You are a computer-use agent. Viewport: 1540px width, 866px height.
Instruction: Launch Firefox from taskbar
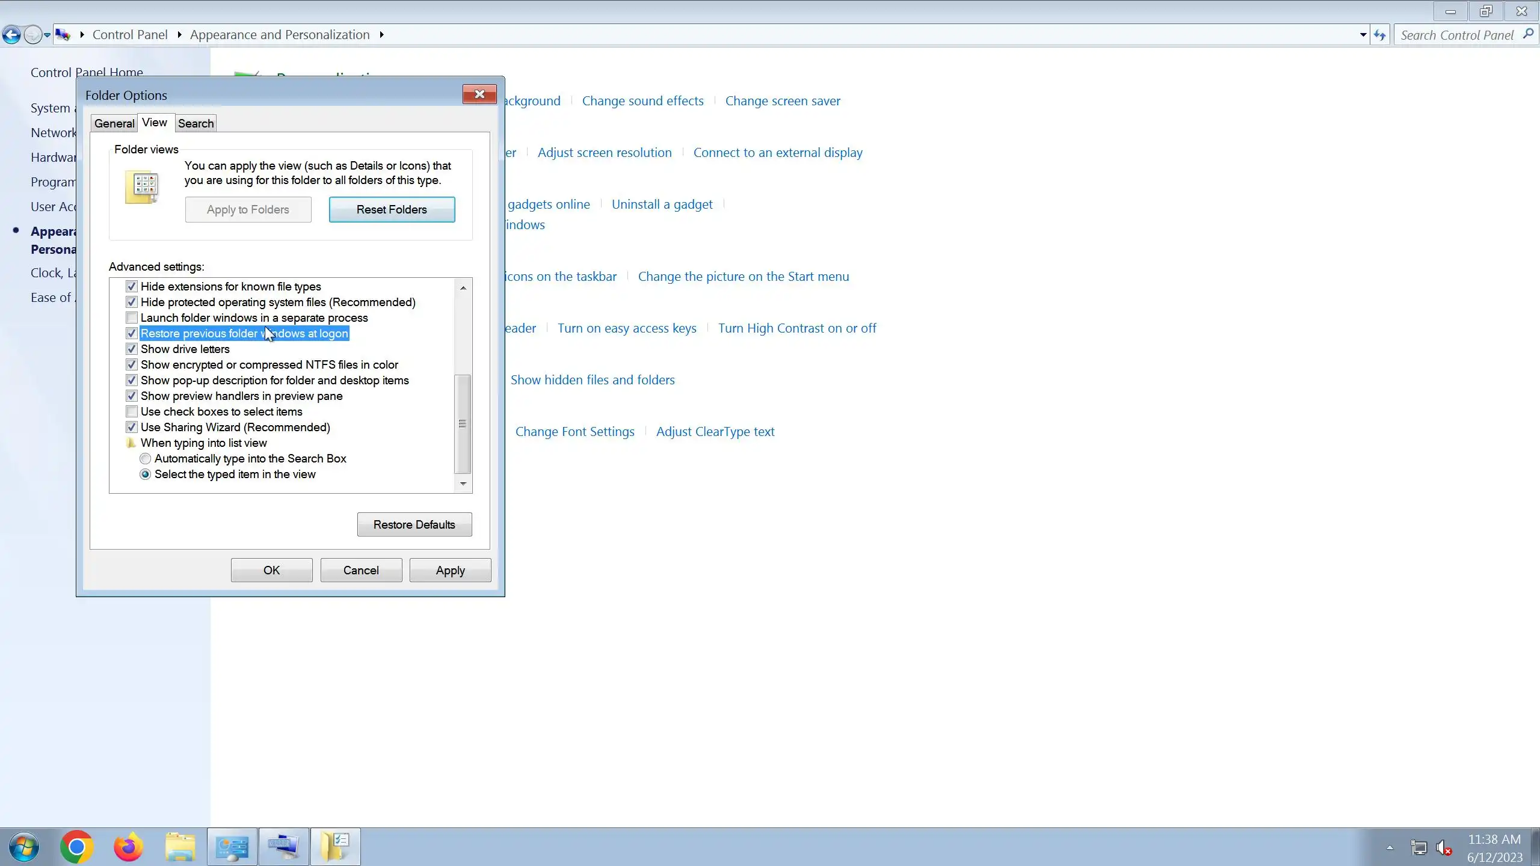click(128, 847)
